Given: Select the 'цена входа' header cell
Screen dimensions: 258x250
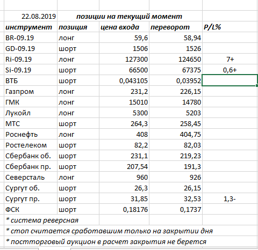Looking at the screenshot, I should (x=124, y=27).
